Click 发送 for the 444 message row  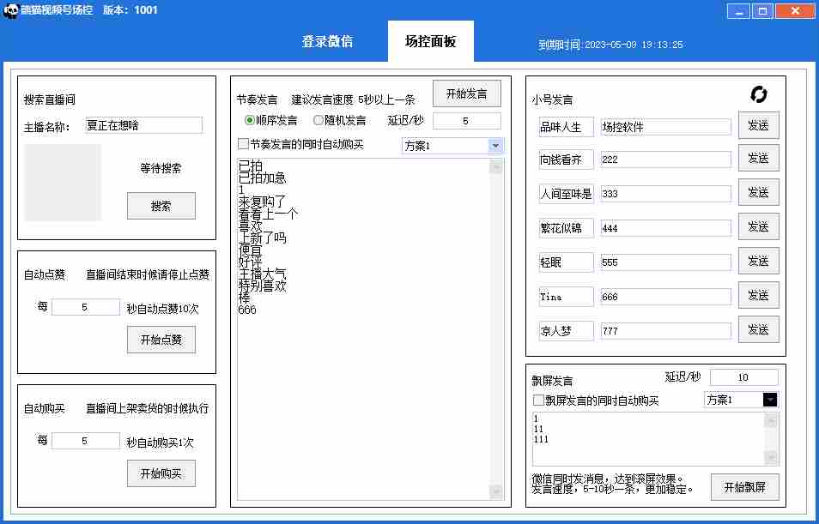(758, 226)
